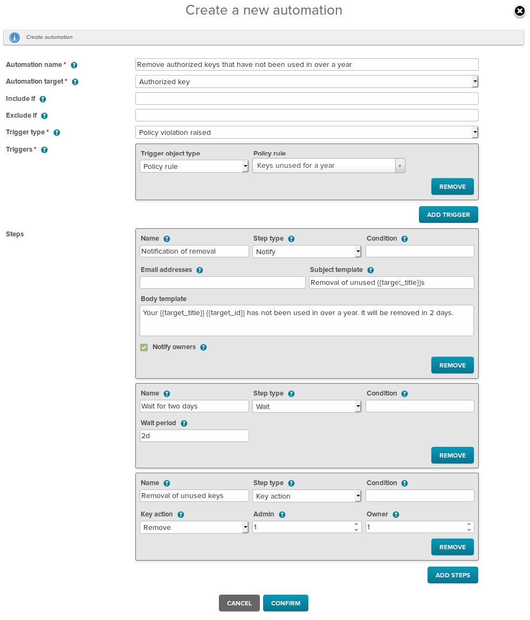530x620 pixels.
Task: Open the Automation target dropdown
Action: (x=307, y=82)
